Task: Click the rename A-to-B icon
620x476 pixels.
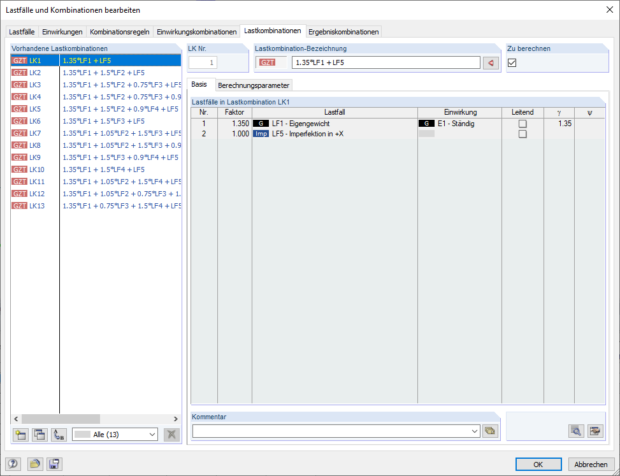Action: pyautogui.click(x=58, y=434)
